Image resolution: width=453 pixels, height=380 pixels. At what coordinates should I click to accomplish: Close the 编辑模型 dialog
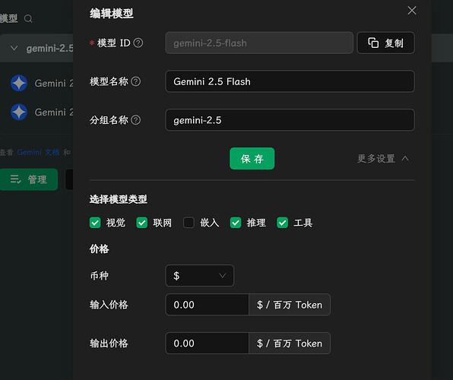(x=412, y=11)
